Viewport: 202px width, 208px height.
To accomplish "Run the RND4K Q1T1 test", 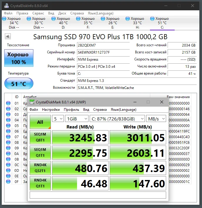I will pyautogui.click(x=40, y=183).
